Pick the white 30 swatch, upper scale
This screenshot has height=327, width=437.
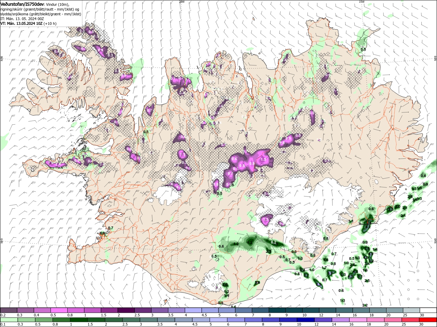tap(428, 310)
